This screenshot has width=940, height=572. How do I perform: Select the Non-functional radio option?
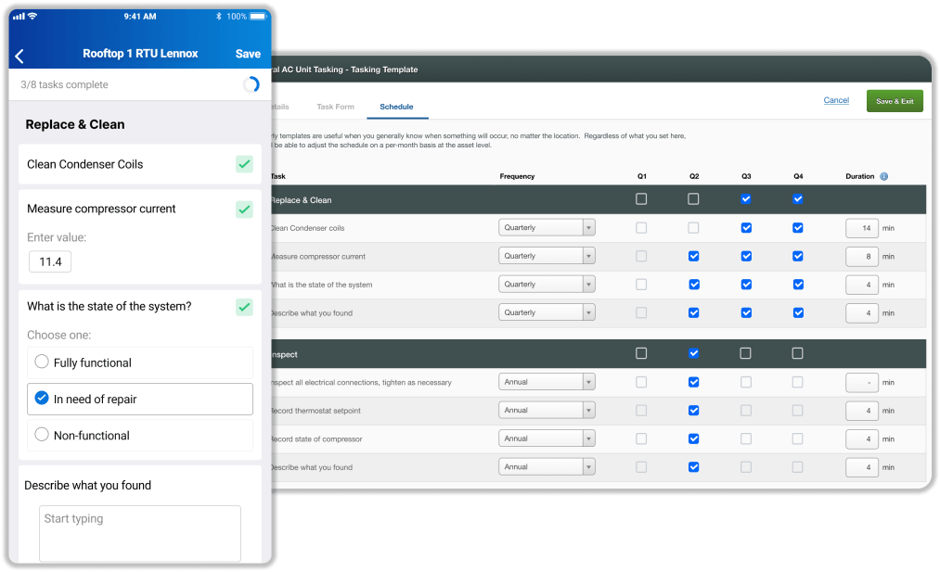pos(42,435)
